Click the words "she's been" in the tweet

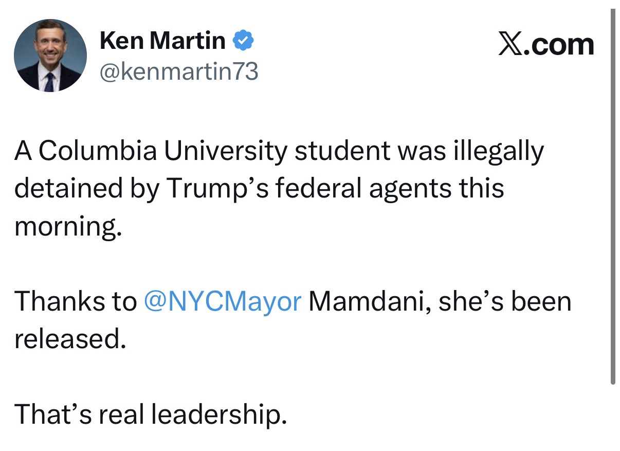(505, 301)
